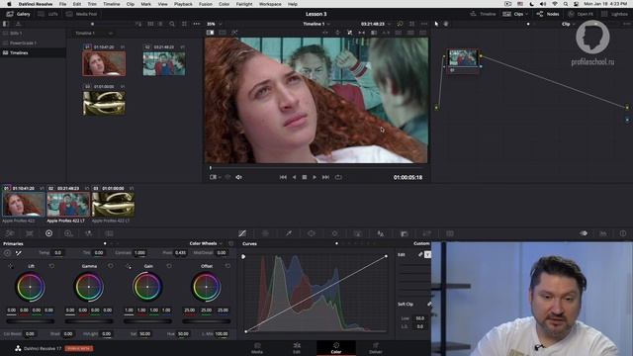This screenshot has height=356, width=633.
Task: Open the Magic Mask palette icon
Action: pyautogui.click(x=358, y=233)
